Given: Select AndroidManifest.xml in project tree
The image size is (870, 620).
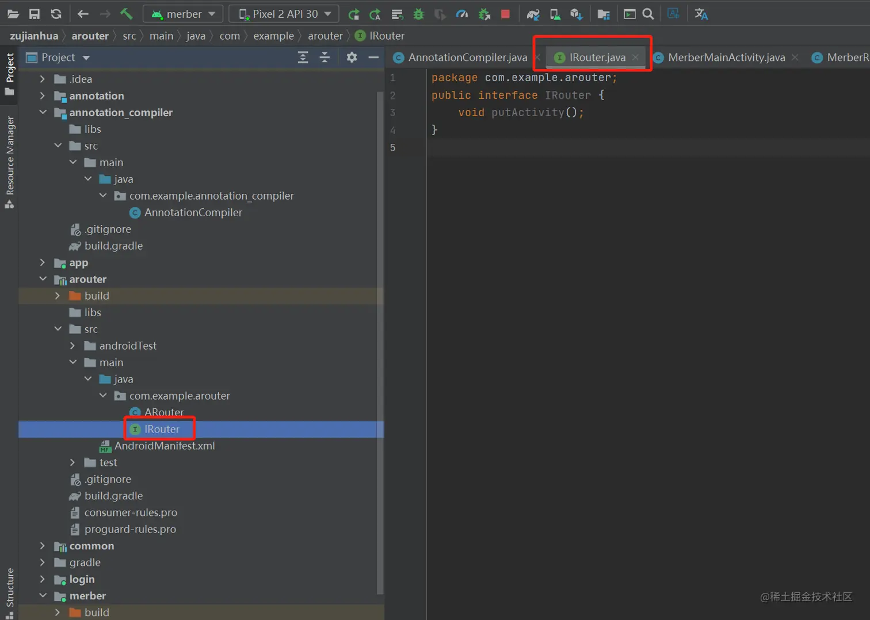Looking at the screenshot, I should pyautogui.click(x=164, y=446).
